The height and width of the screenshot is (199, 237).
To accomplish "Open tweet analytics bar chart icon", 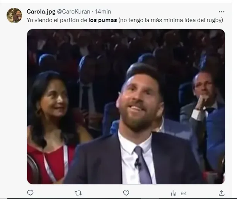I will [174, 193].
